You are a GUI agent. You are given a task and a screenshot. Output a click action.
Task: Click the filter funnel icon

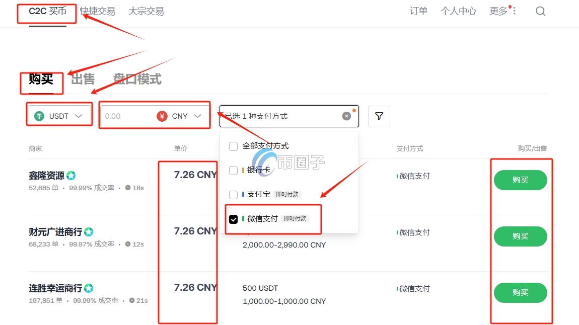(x=379, y=116)
